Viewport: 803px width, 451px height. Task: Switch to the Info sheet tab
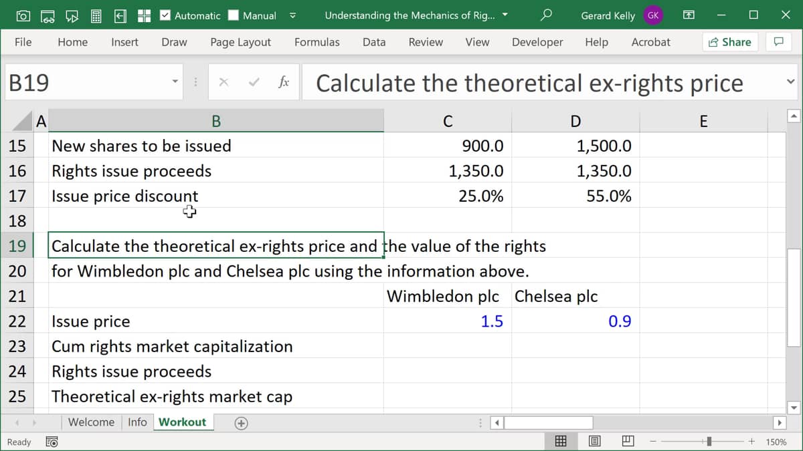(137, 422)
